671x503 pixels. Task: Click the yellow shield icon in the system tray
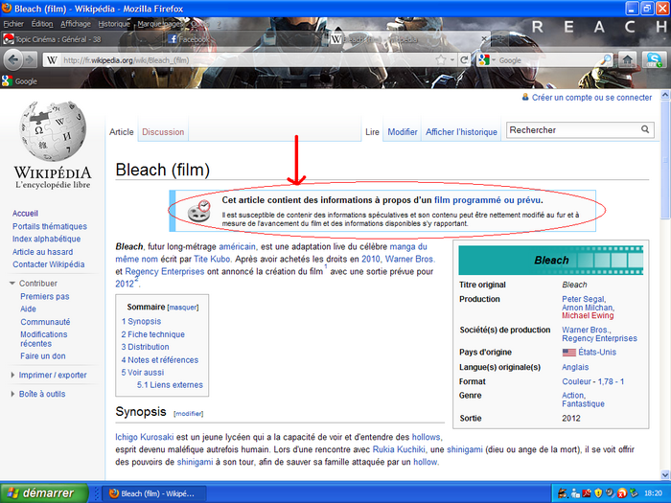coord(598,493)
